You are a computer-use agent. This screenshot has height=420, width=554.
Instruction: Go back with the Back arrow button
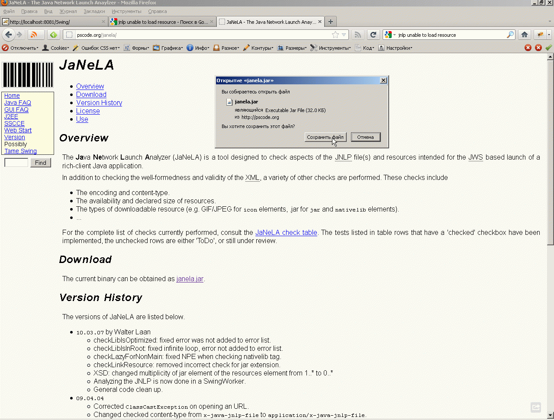[8, 35]
